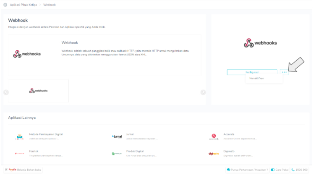Open the Jurnal app title

[130, 134]
